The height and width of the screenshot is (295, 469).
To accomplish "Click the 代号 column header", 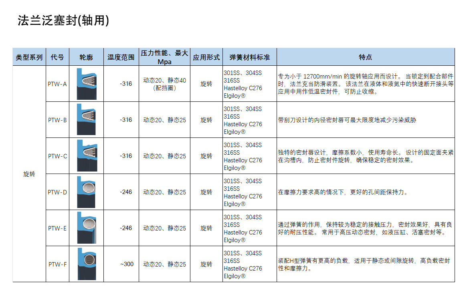I will (57, 57).
